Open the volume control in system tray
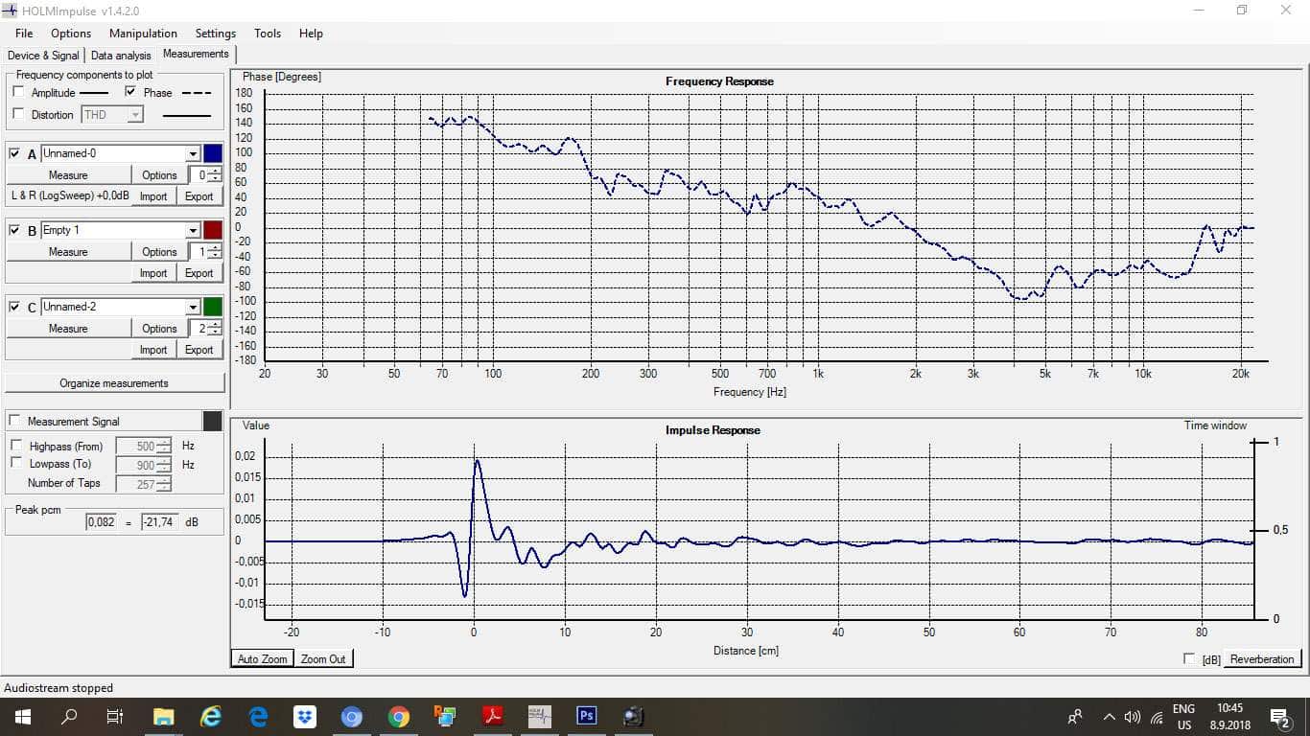Image resolution: width=1310 pixels, height=736 pixels. pos(1133,716)
